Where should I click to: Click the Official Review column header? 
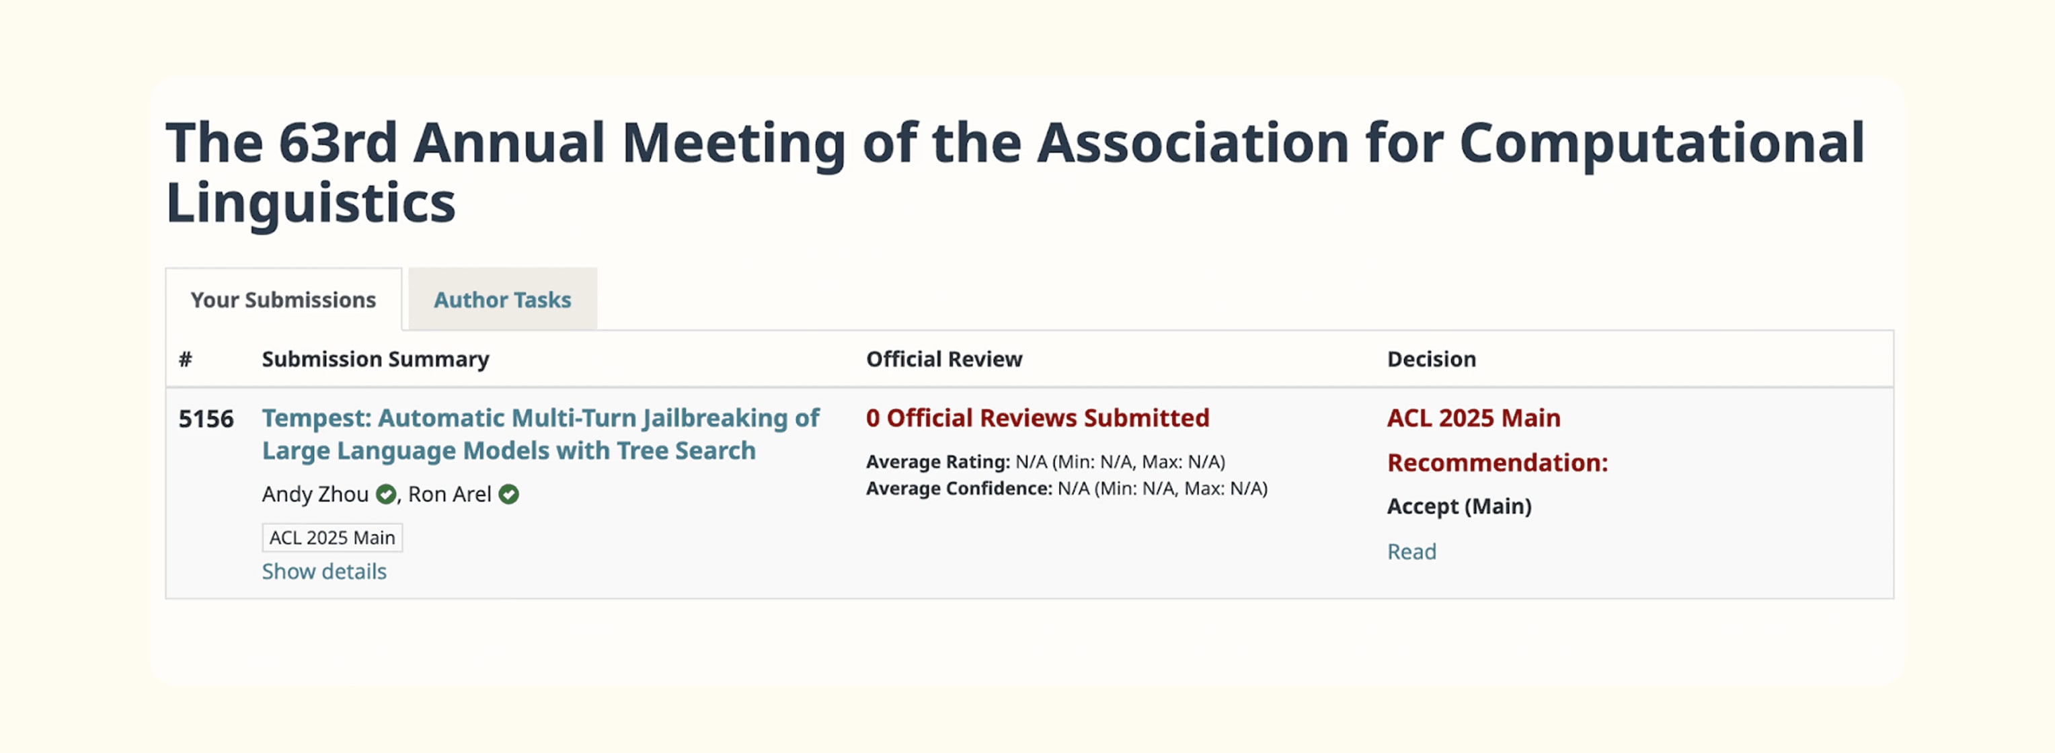(x=943, y=359)
